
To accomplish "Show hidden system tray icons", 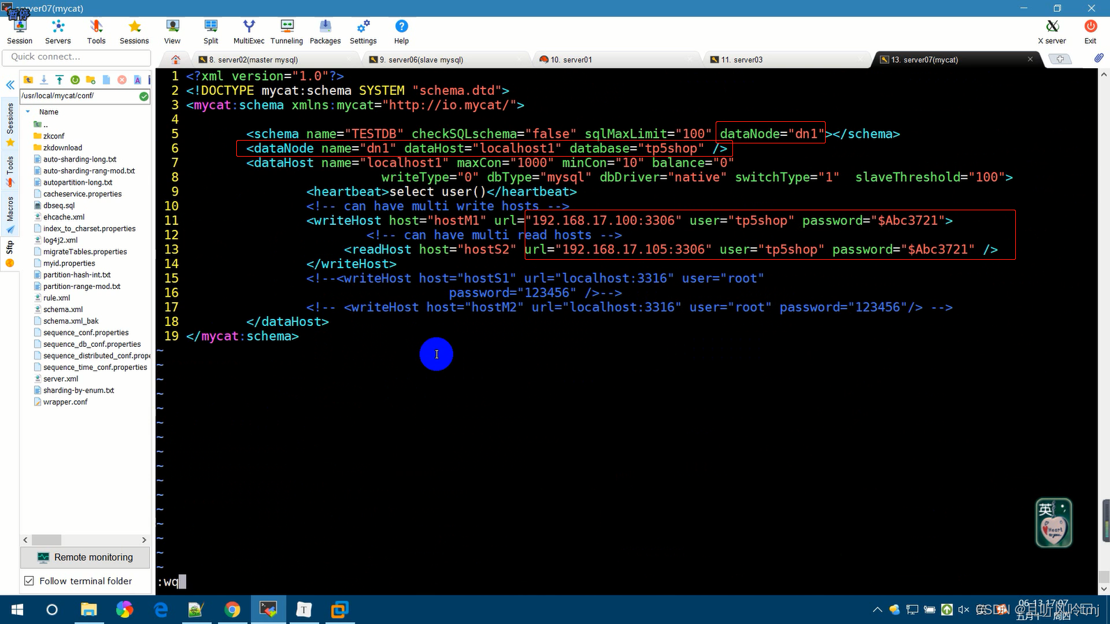I will 877,610.
